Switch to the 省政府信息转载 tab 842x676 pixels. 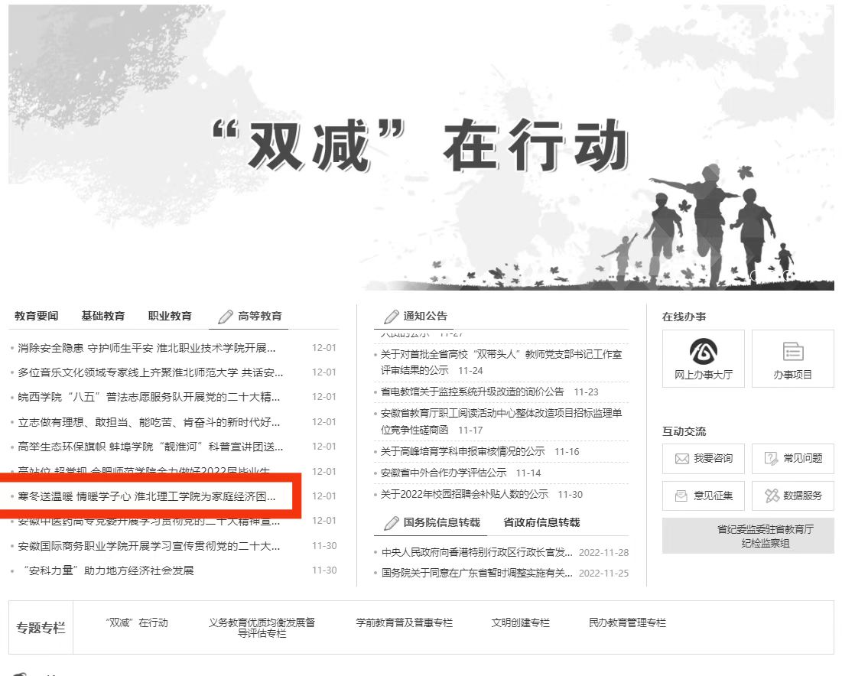541,522
